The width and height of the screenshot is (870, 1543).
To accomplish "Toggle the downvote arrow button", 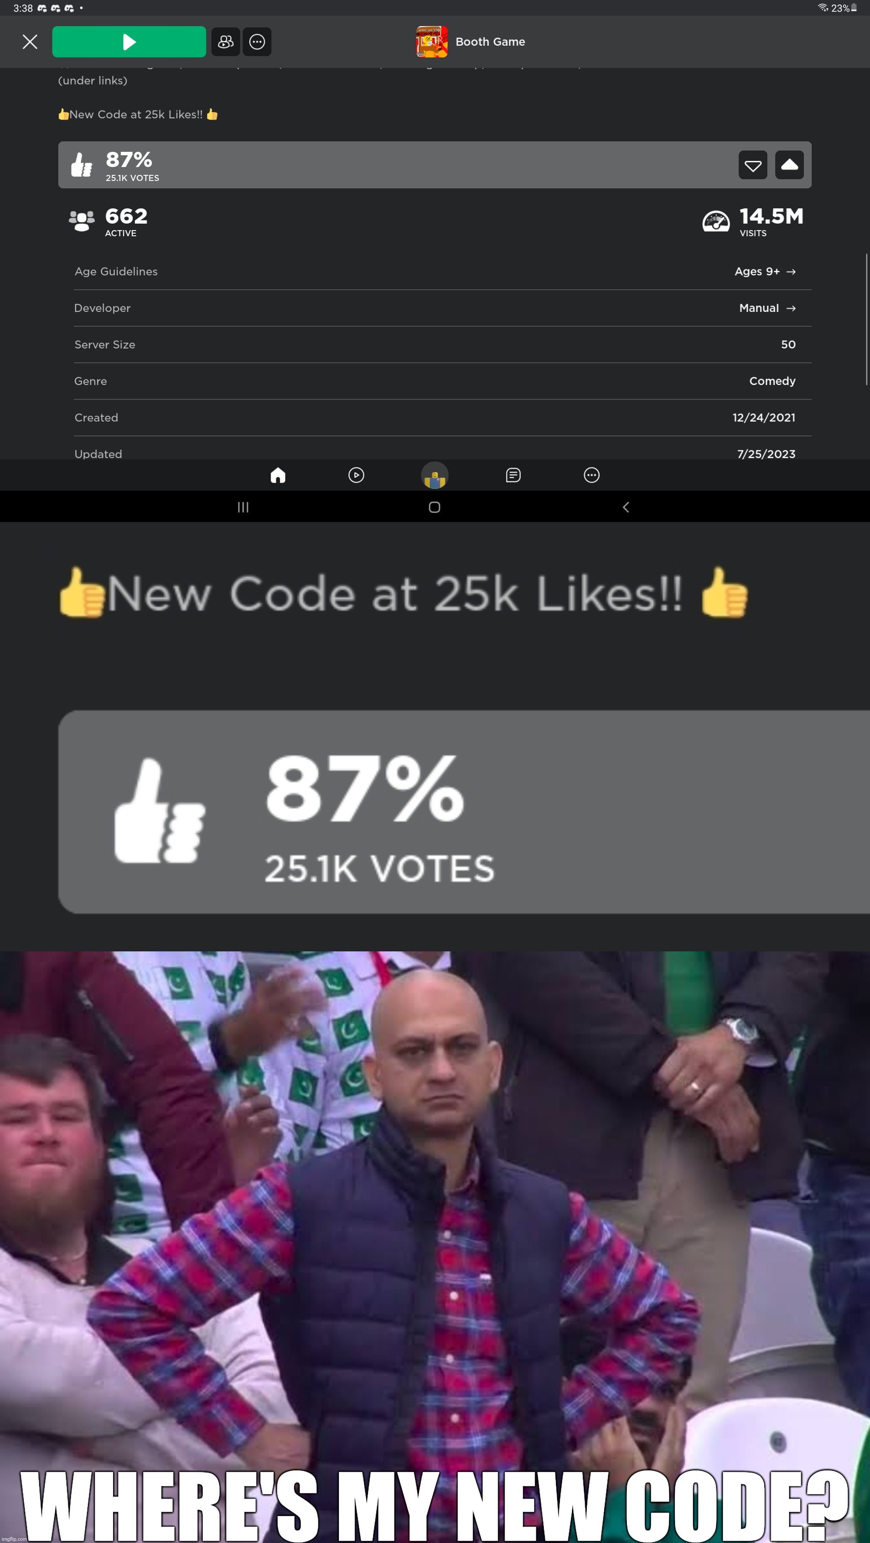I will point(753,164).
